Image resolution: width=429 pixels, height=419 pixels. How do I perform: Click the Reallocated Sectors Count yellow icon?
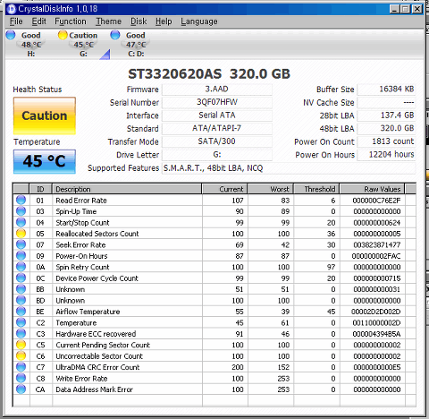pos(21,234)
